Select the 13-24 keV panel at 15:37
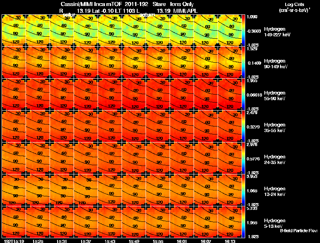 [86, 190]
